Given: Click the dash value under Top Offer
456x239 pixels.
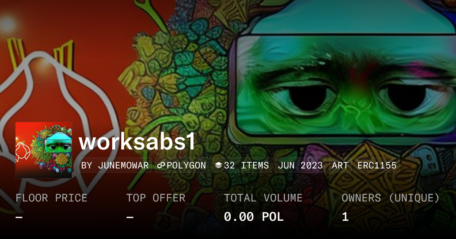Looking at the screenshot, I should point(130,217).
